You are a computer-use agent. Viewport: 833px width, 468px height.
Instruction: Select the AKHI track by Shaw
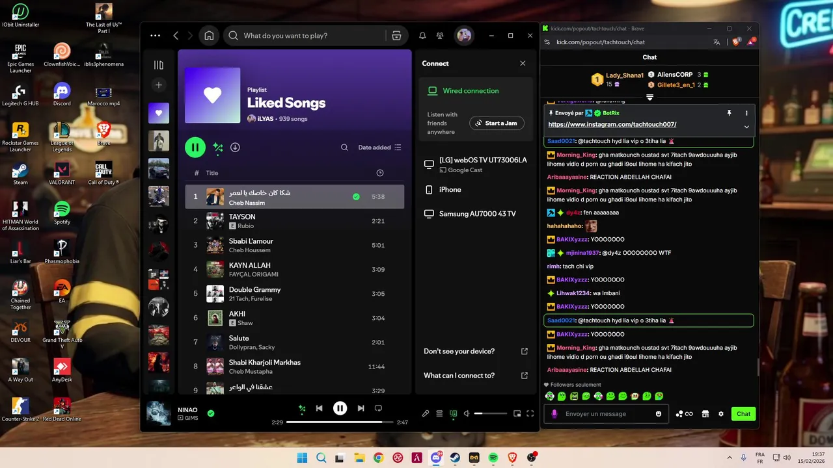[x=295, y=318]
